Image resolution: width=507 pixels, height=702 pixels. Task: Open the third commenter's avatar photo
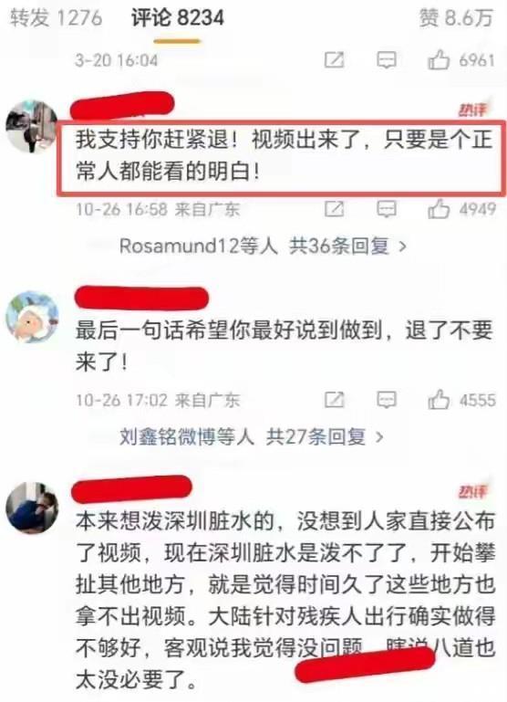(x=32, y=508)
